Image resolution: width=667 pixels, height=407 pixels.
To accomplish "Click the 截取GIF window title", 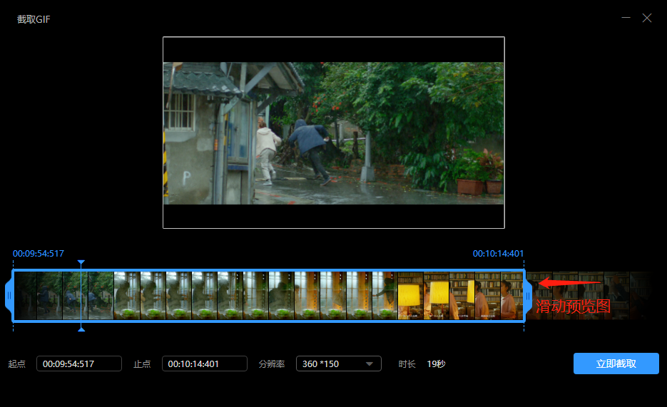I will (x=34, y=19).
